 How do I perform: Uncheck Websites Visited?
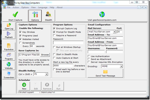[x=20, y=39]
